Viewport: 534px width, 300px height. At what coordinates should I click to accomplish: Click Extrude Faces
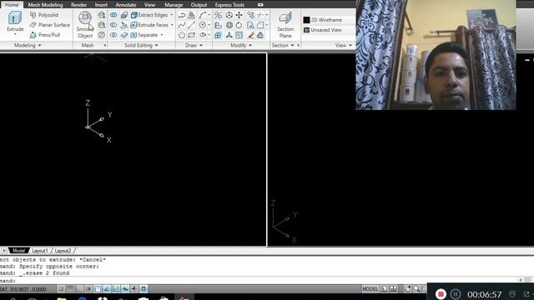149,25
